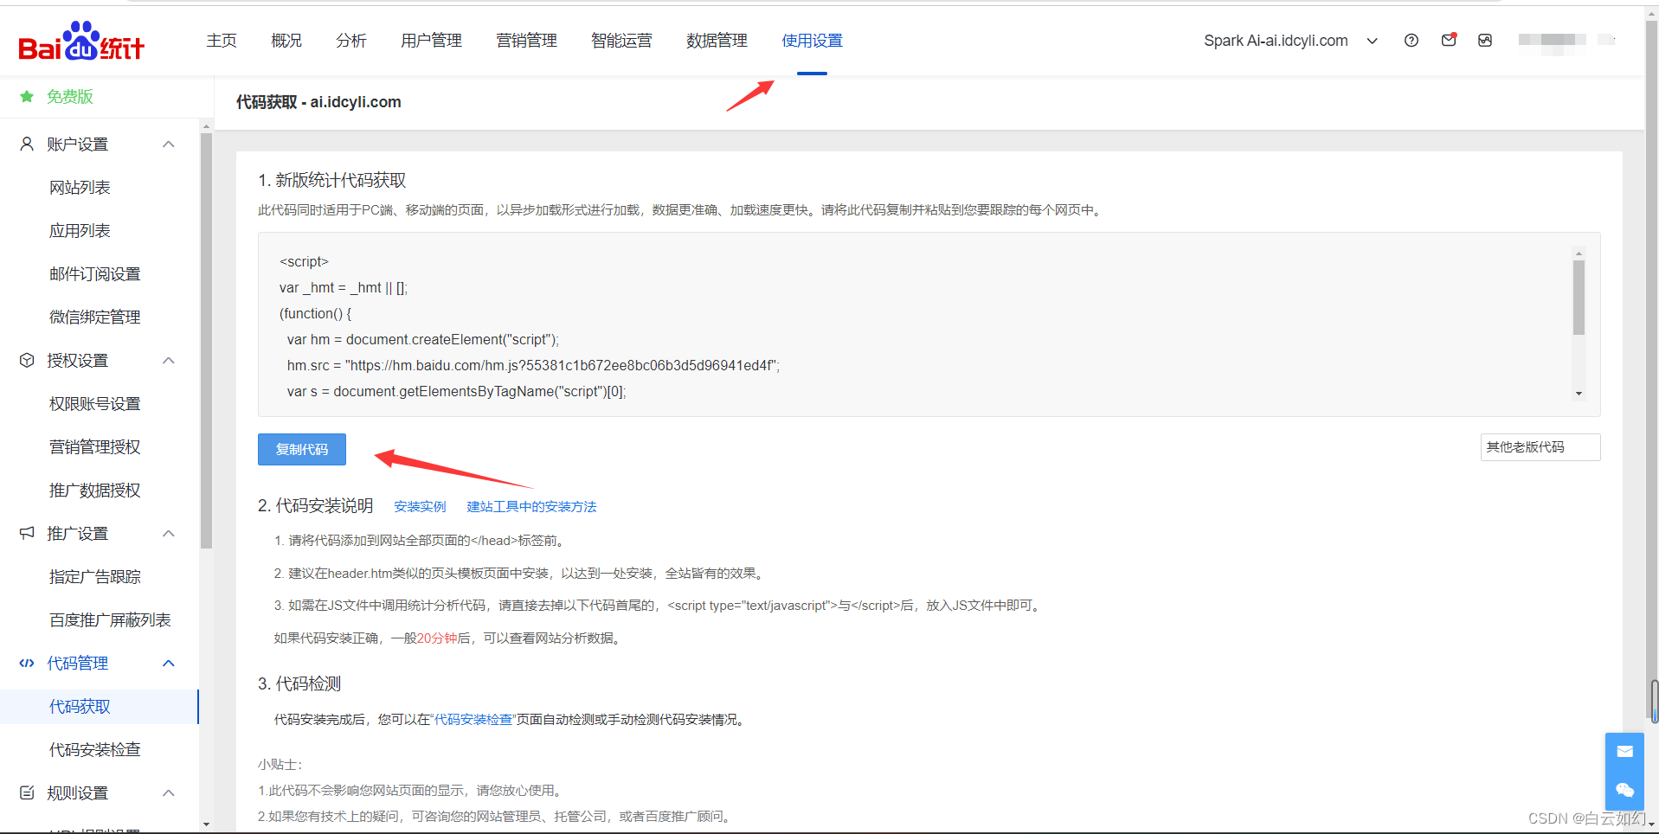Open 推广数据授权 in the sidebar

click(95, 491)
